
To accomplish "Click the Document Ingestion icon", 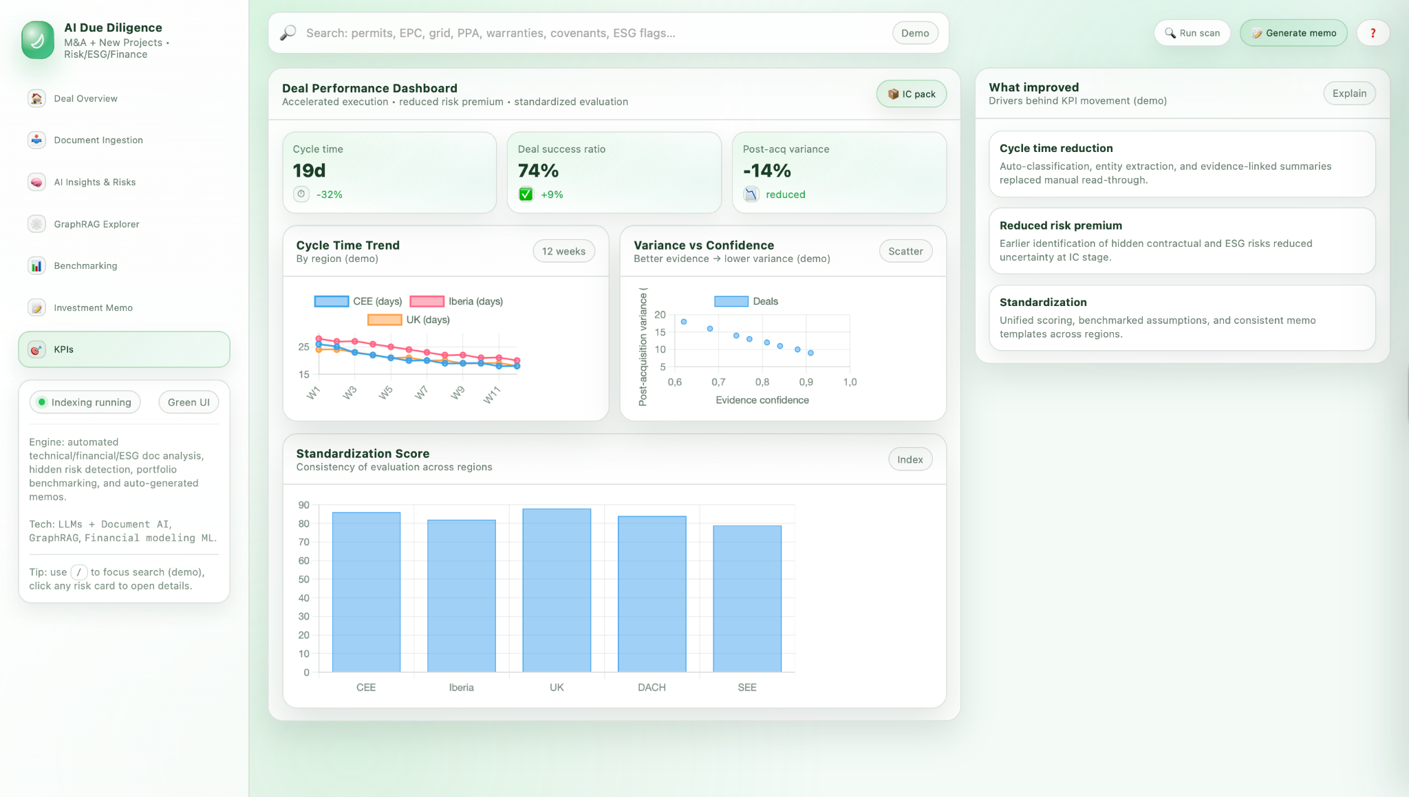I will [x=36, y=140].
